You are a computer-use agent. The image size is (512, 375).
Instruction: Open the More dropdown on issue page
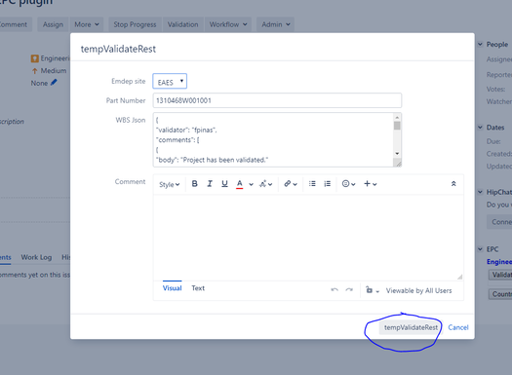[x=87, y=24]
